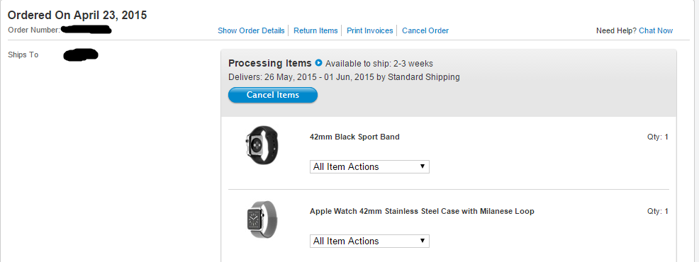Choose the Cancel Order link
The height and width of the screenshot is (262, 699).
tap(425, 30)
